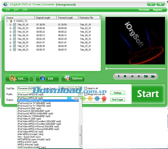The image size is (168, 149).
Task: Uncheck Title_06_01 checkbox
Action: (x=15, y=42)
